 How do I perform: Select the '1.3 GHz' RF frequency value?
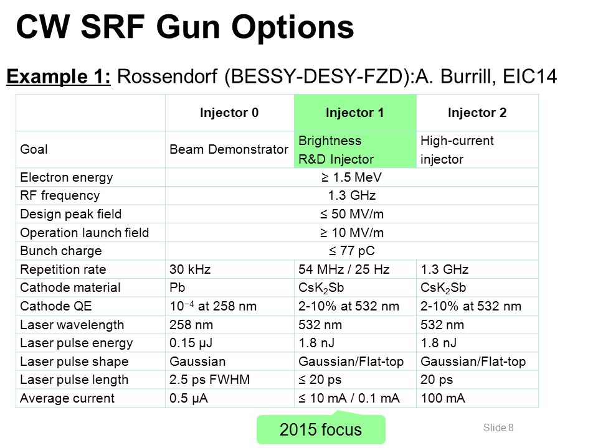click(x=352, y=195)
